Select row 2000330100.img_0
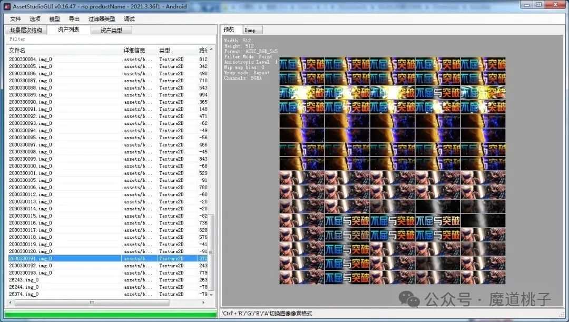Viewport: 569px width, 322px height. pos(108,166)
